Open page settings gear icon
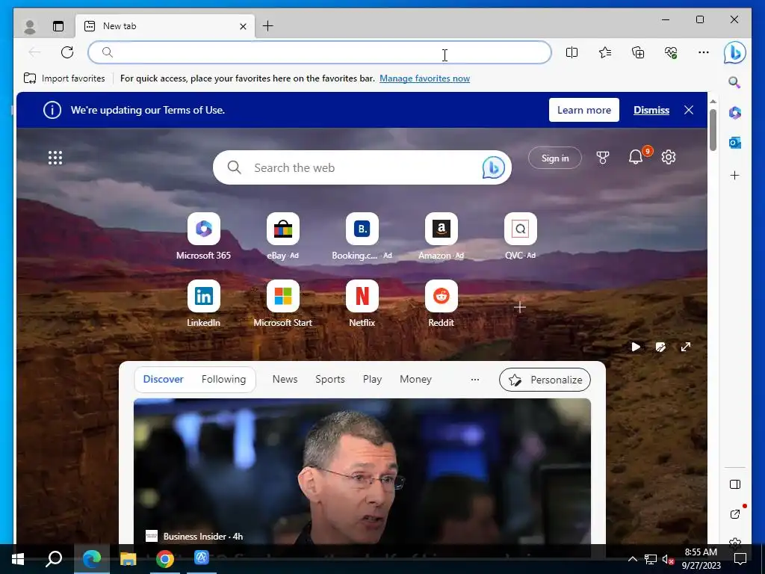Viewport: 765px width, 574px height. [669, 157]
